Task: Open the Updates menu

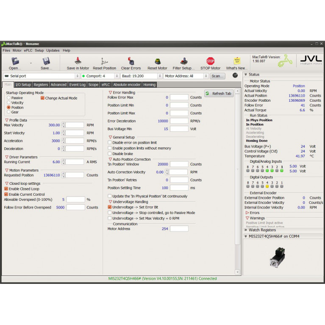Action: 53,50
